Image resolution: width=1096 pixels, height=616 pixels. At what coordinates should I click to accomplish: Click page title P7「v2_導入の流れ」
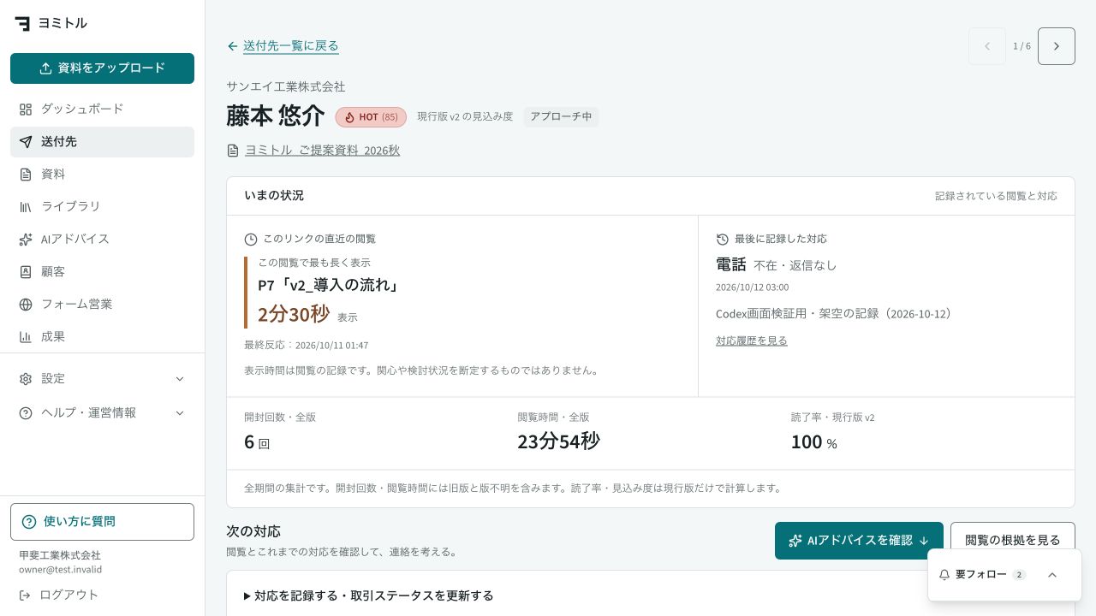coord(330,286)
